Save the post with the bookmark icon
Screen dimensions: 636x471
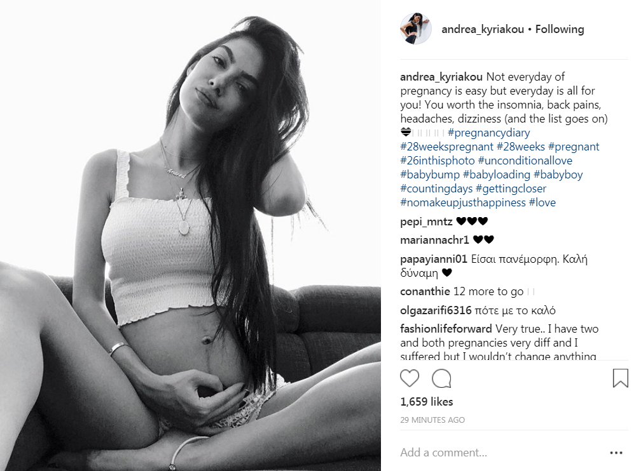(x=620, y=378)
